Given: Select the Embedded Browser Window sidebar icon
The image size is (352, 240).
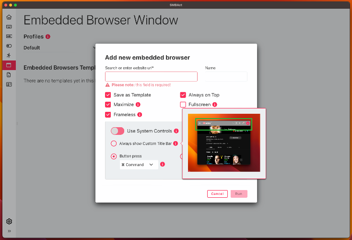Looking at the screenshot, I should [9, 65].
